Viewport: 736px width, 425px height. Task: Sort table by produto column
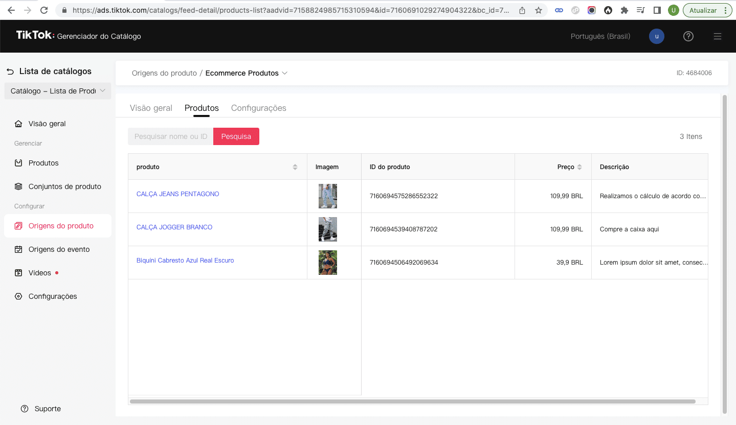pos(295,167)
